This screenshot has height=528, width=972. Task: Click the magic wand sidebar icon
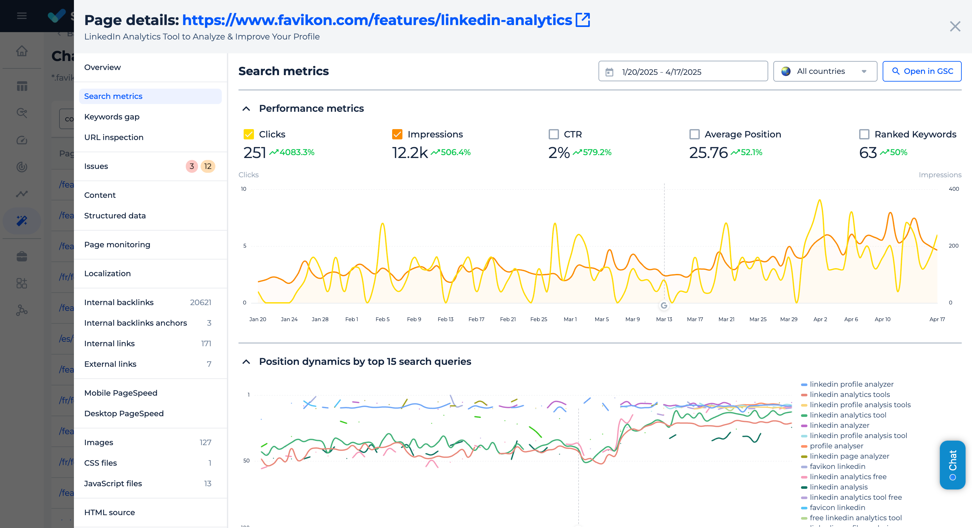[22, 221]
